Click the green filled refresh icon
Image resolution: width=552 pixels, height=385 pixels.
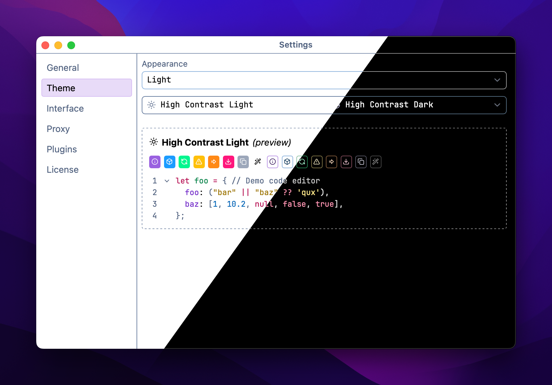coord(184,162)
